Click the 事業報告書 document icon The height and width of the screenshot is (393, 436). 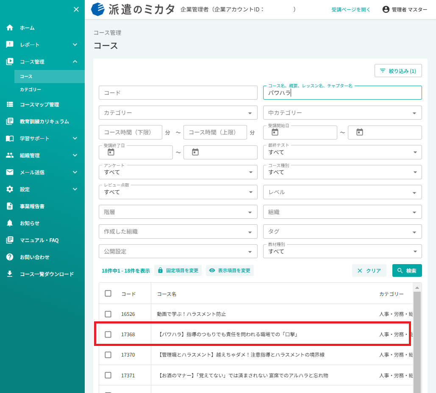point(10,206)
